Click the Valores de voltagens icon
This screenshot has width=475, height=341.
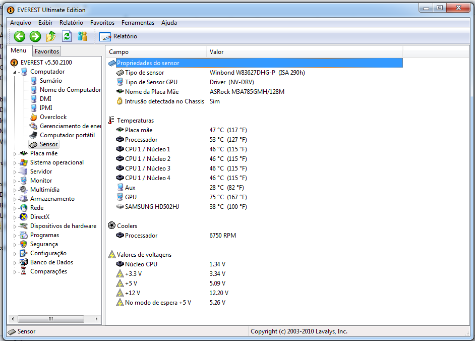point(112,254)
